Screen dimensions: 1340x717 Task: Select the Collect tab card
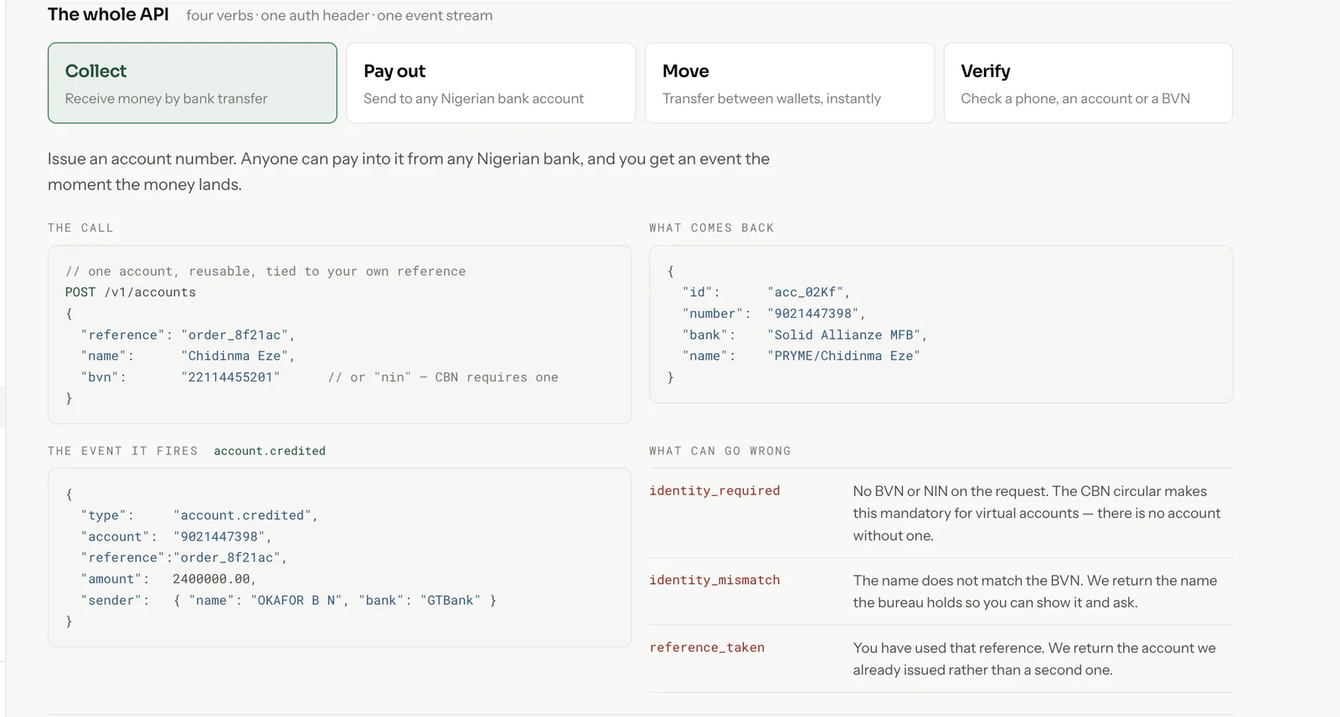pyautogui.click(x=193, y=83)
